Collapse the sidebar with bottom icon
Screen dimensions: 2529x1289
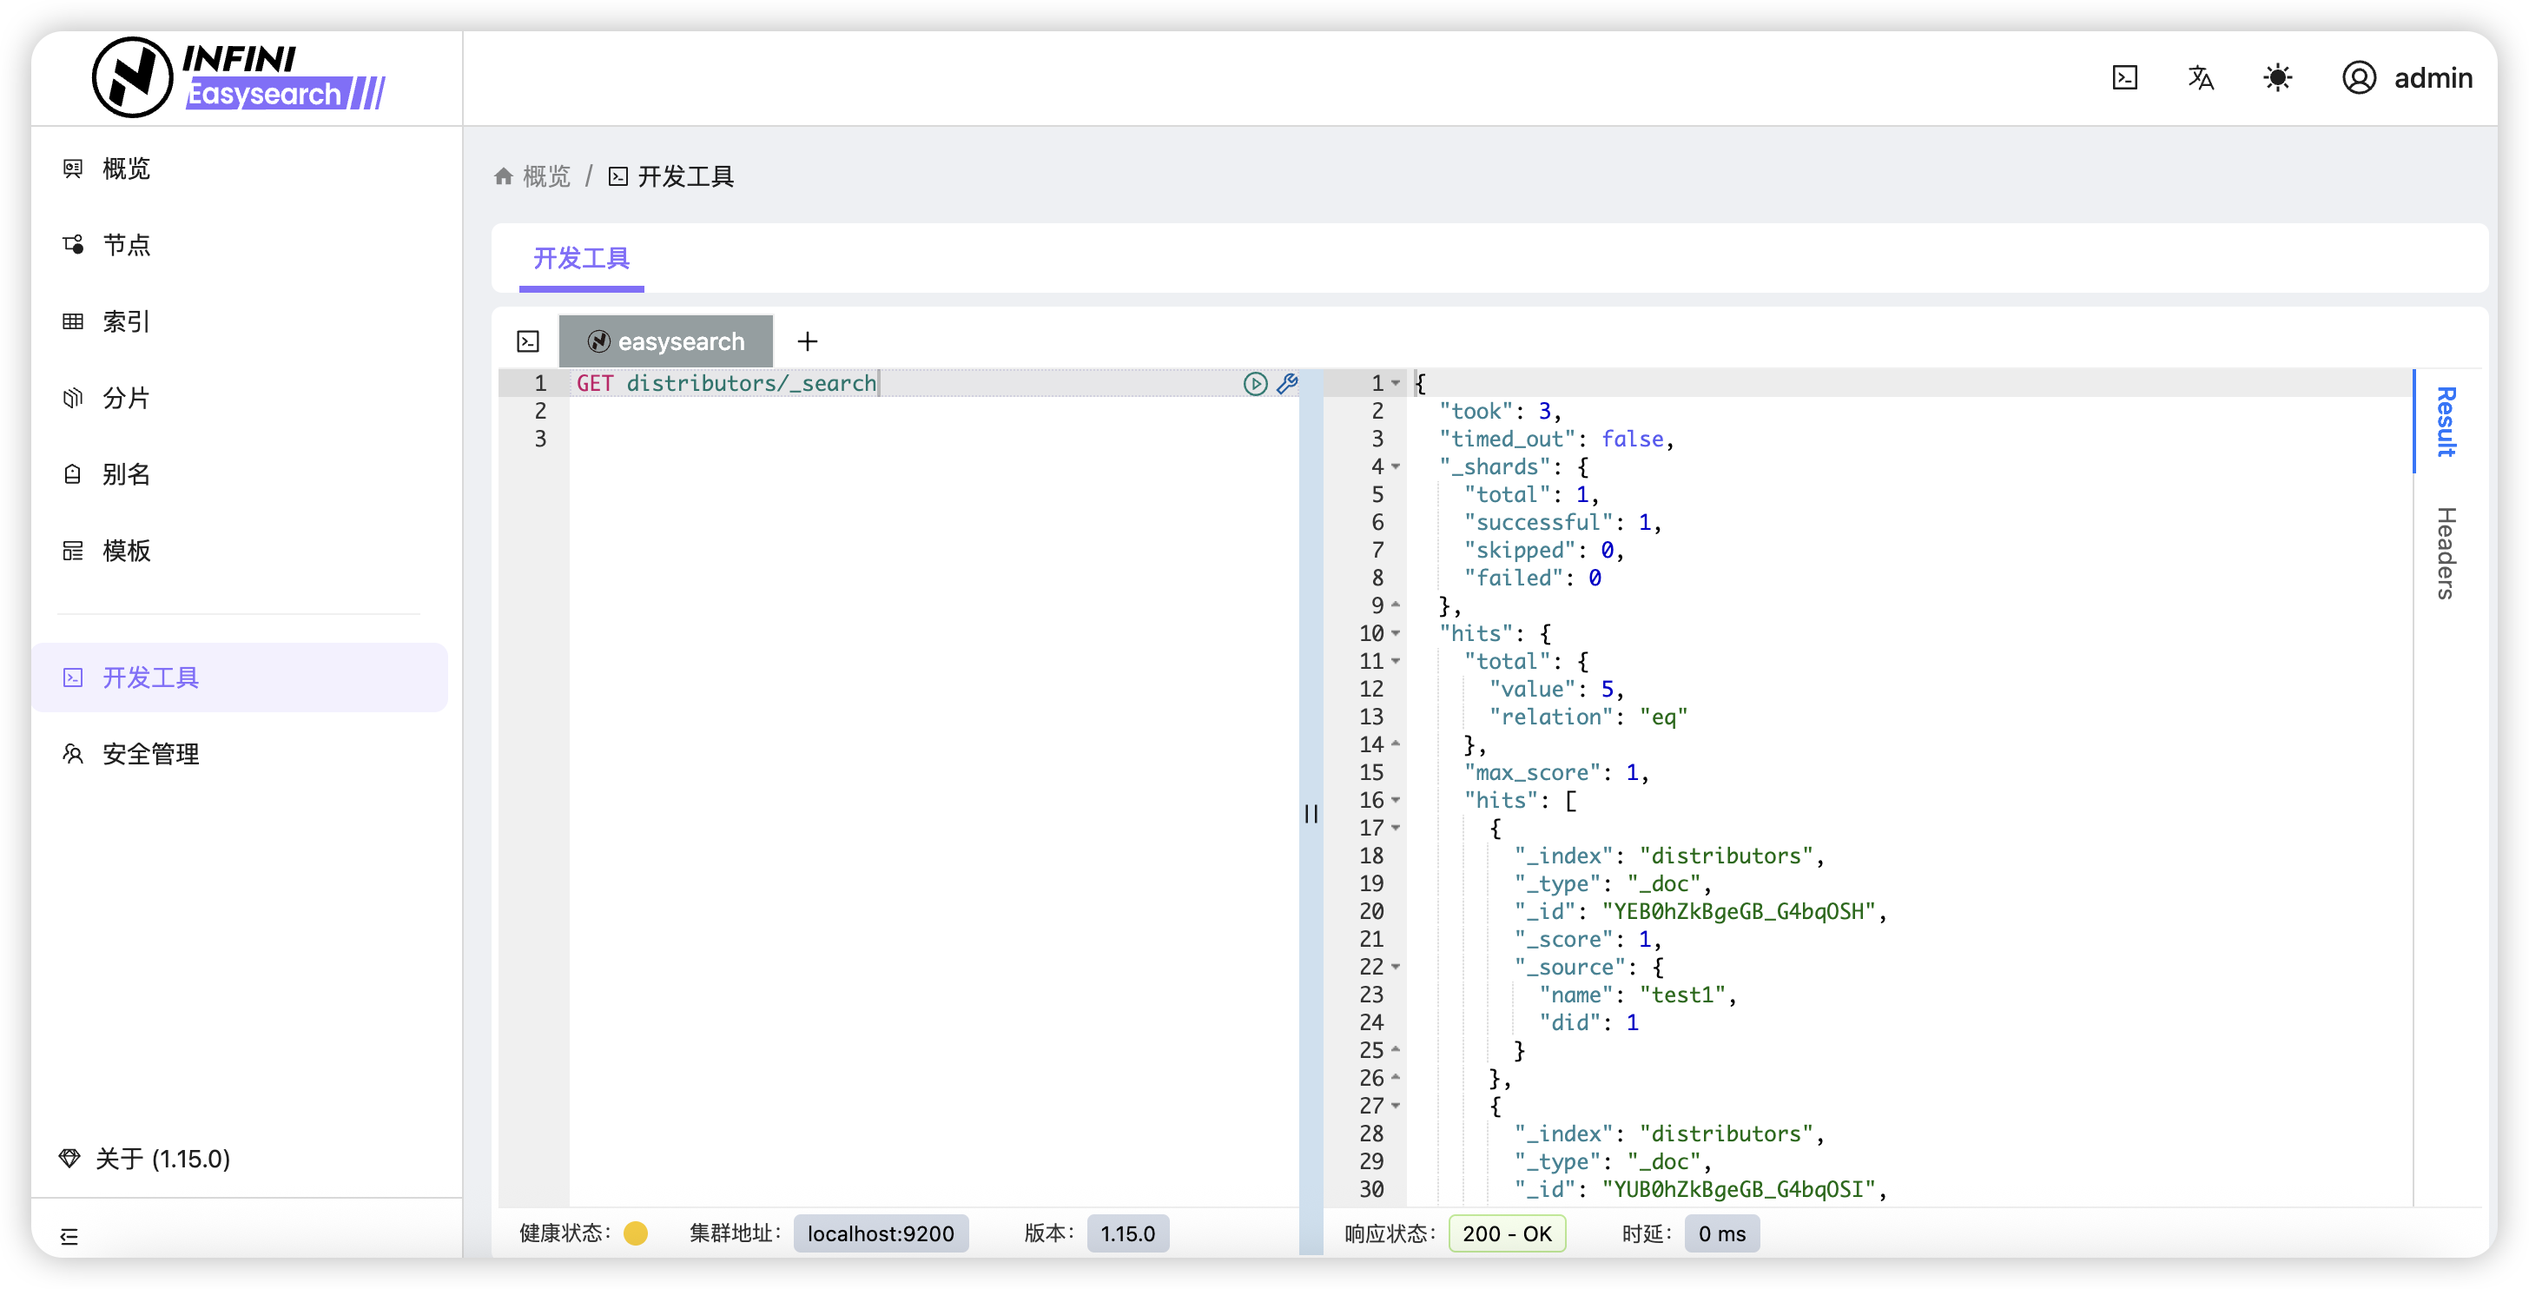pyautogui.click(x=69, y=1236)
